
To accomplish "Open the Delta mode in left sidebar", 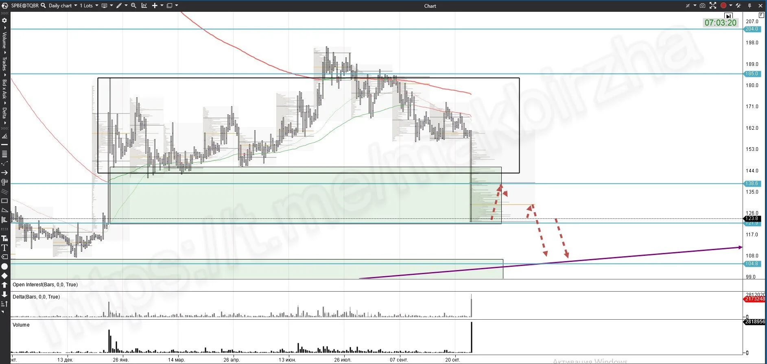I will point(4,113).
